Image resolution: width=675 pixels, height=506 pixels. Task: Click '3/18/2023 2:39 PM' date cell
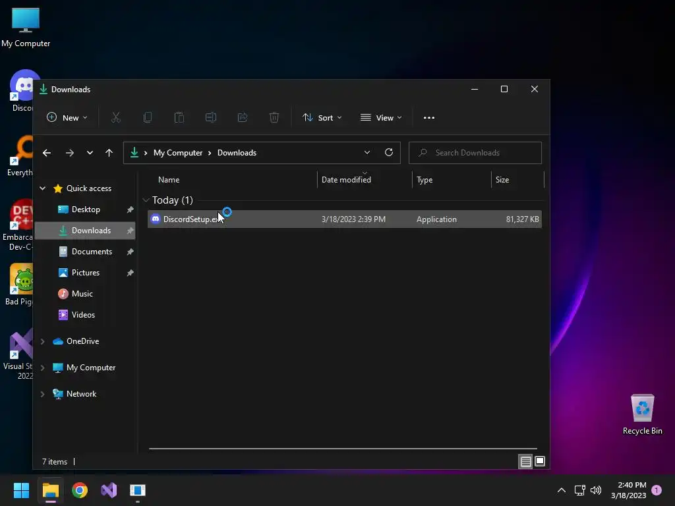[353, 219]
